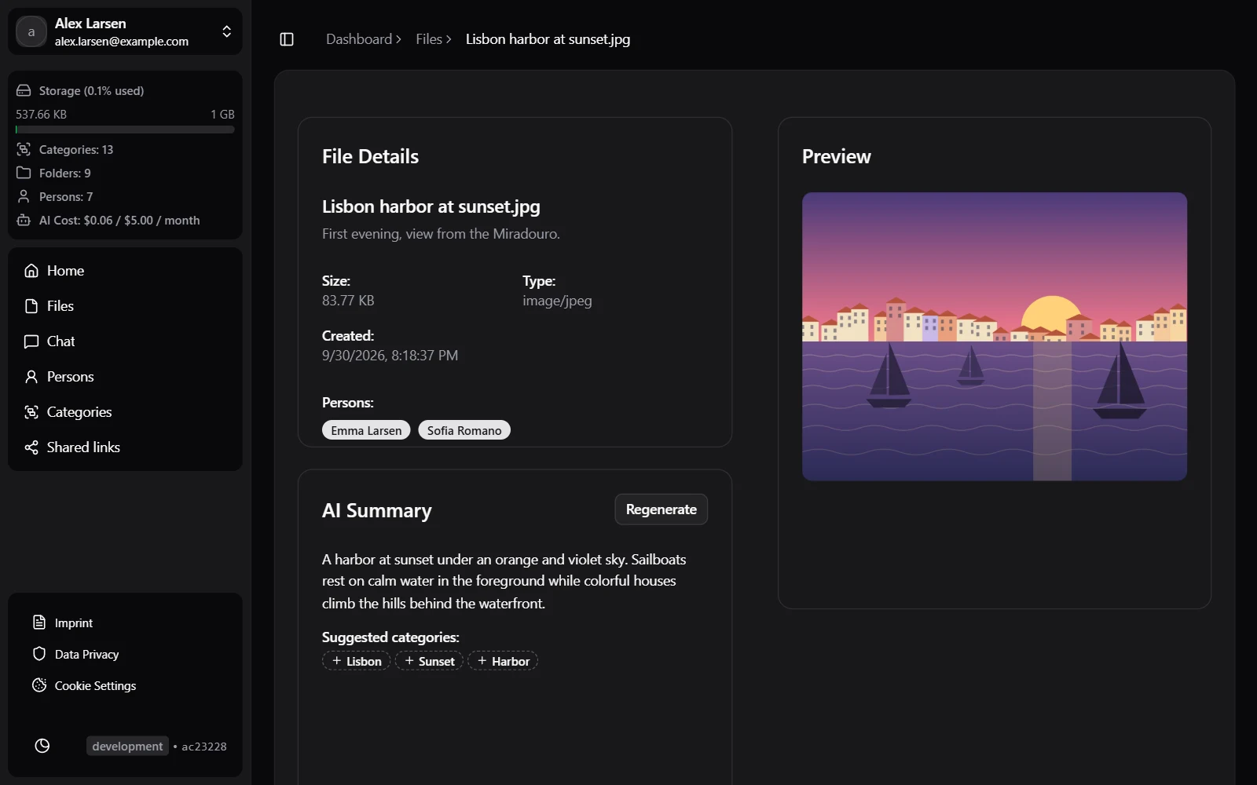Click the Shared links share icon
Screen dimensions: 1257x785
31,447
